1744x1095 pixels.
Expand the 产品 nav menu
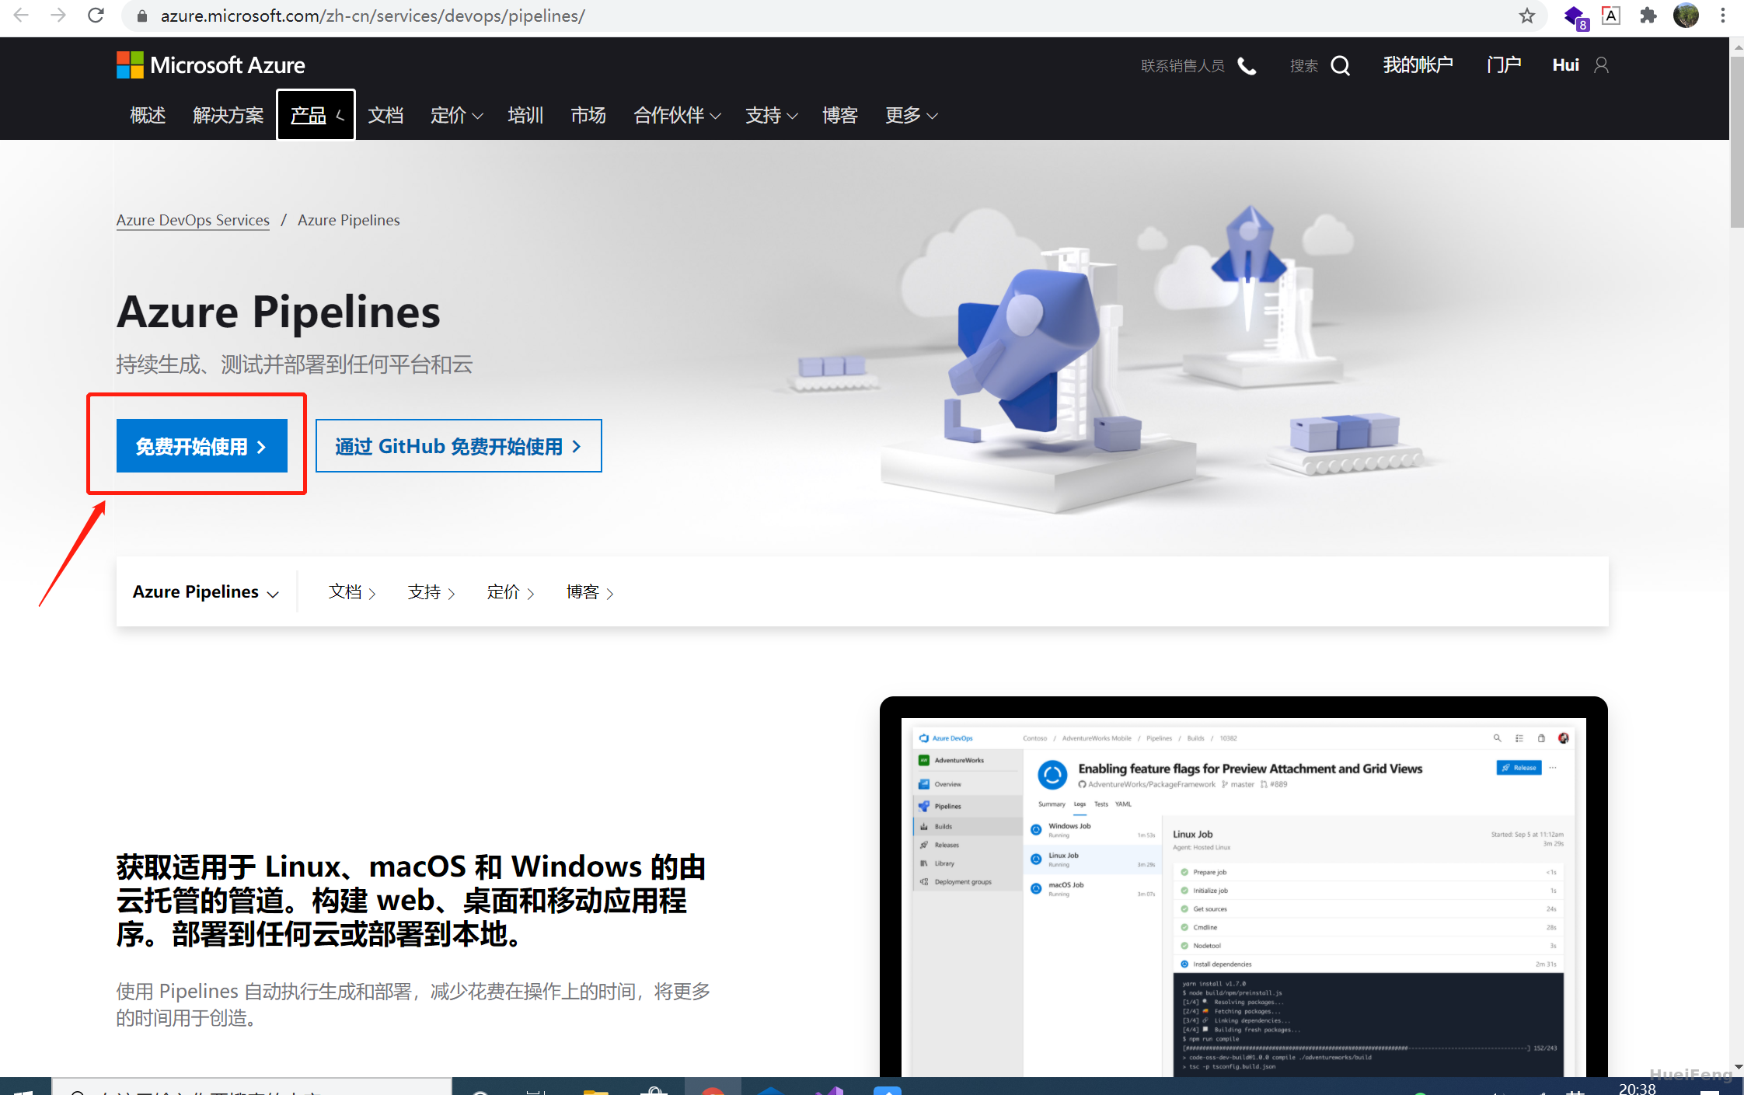[316, 115]
